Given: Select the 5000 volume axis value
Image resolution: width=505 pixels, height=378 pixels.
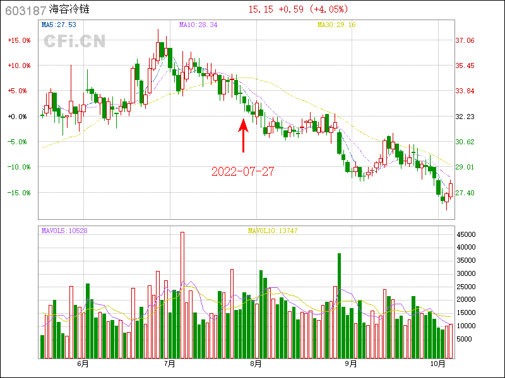Looking at the screenshot, I should 464,339.
